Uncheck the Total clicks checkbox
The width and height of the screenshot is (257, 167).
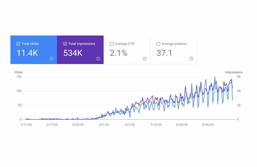18,43
